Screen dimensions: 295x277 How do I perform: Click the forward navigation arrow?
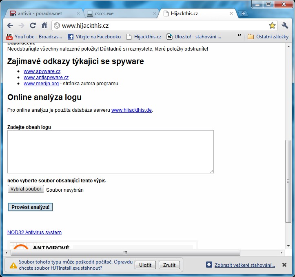22,25
